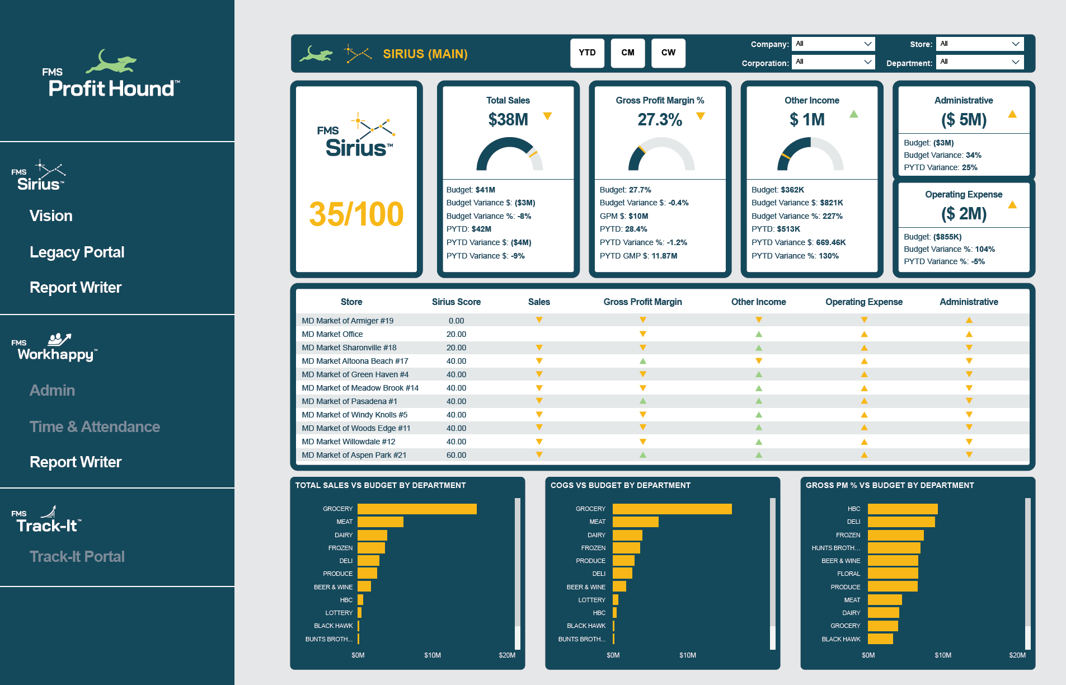The height and width of the screenshot is (685, 1066).
Task: Expand the Store filter dropdown
Action: click(979, 44)
